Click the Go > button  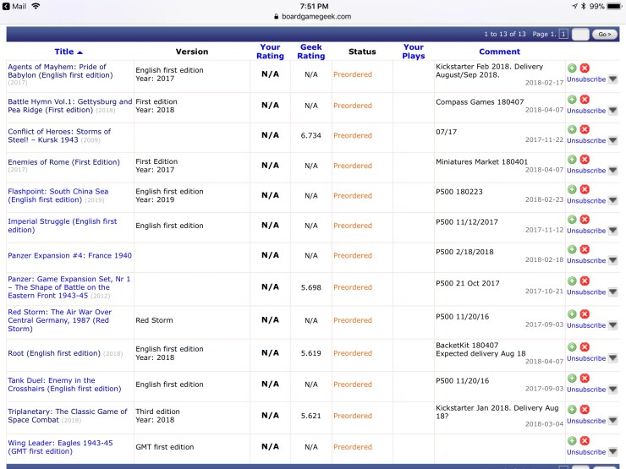point(605,35)
